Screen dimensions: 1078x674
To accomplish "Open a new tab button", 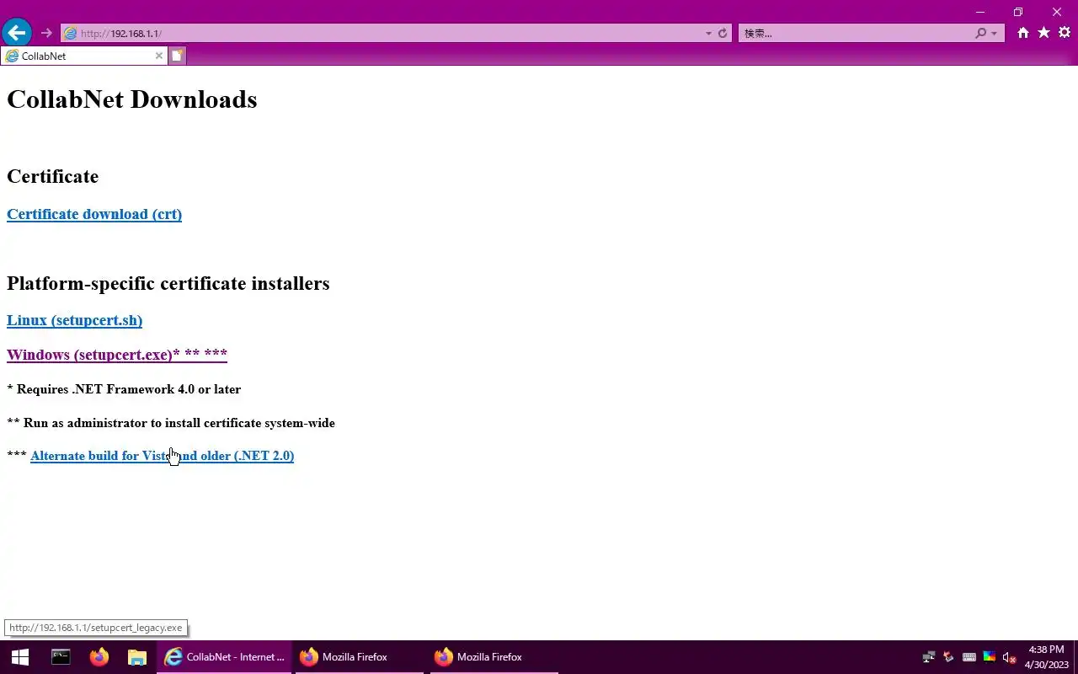I will coord(177,56).
